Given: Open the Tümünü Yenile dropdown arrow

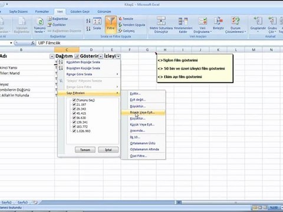Looking at the screenshot, I should 44,32.
